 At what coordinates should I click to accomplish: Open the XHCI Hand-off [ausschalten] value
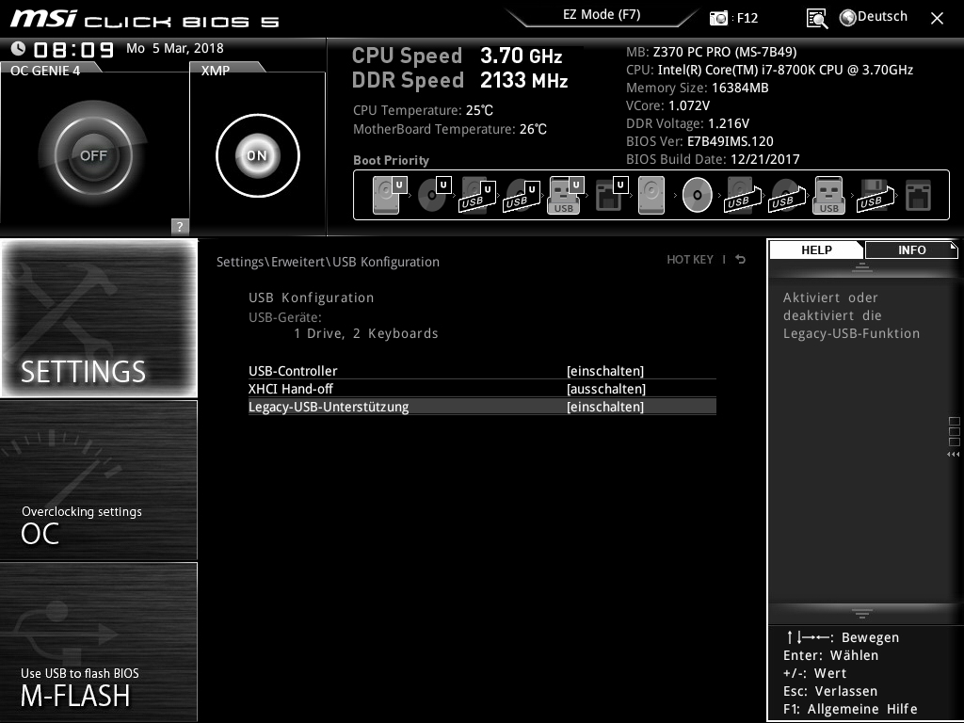click(x=606, y=389)
